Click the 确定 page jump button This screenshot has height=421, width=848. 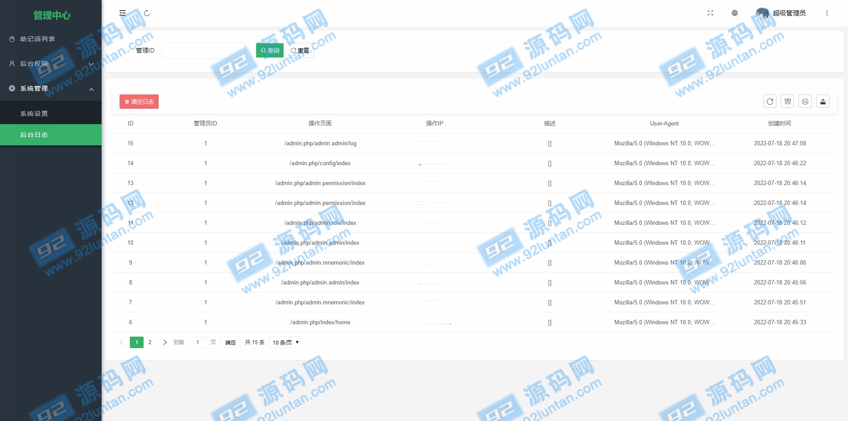(231, 342)
